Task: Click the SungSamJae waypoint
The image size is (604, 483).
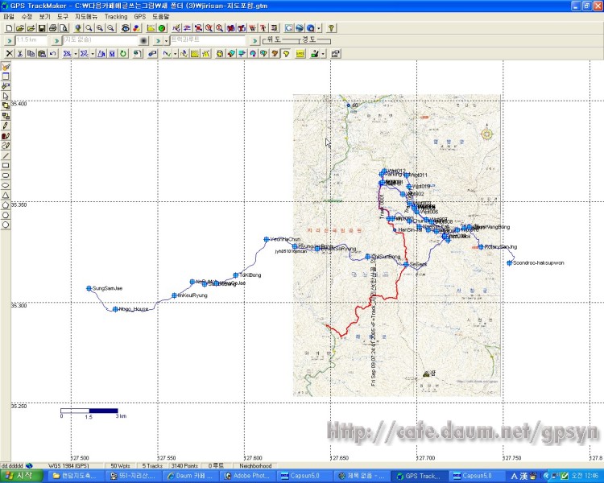Action: click(89, 288)
